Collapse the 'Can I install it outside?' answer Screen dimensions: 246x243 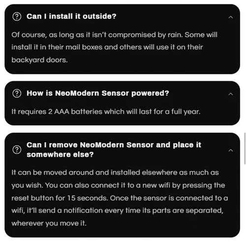[x=231, y=17]
